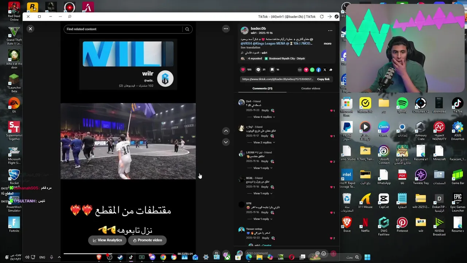
Task: Like the TikTok video with the heart icon
Action: click(x=243, y=69)
